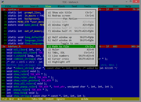Click 'show_all_rulers' function name
Image resolution: width=141 pixels, height=102 pixels.
(24, 83)
